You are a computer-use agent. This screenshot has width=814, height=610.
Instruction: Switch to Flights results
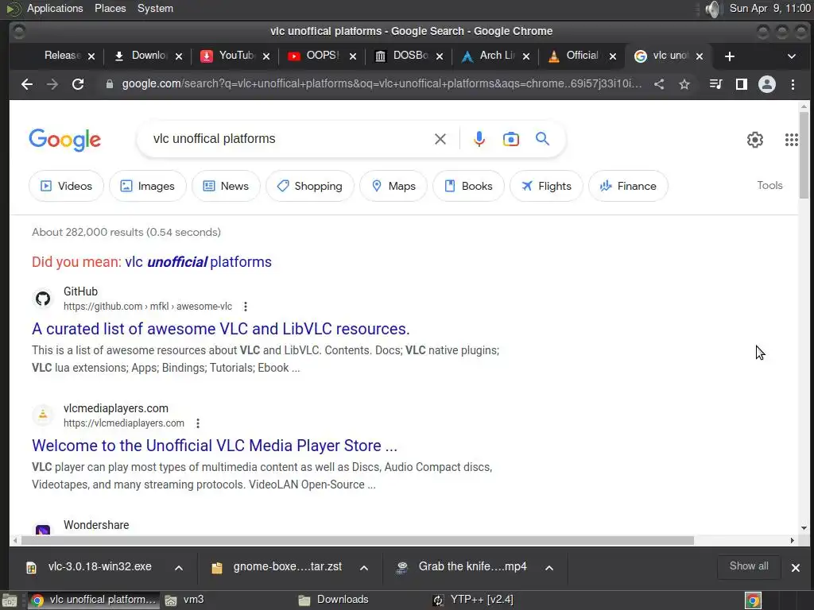coord(546,186)
